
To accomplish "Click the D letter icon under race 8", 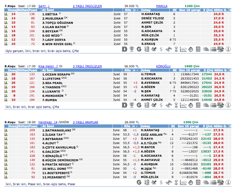I will (x=124, y=105).
